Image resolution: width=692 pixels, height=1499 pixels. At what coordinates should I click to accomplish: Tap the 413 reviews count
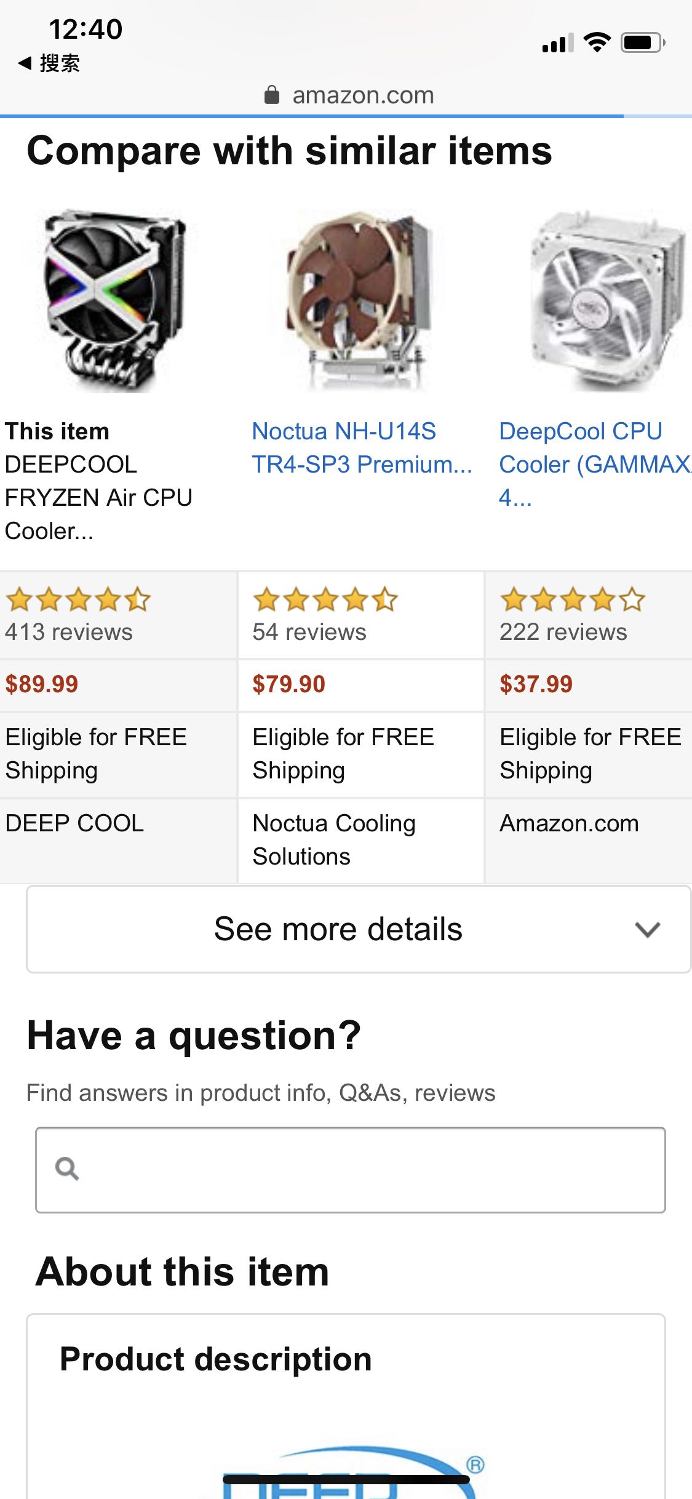(69, 632)
